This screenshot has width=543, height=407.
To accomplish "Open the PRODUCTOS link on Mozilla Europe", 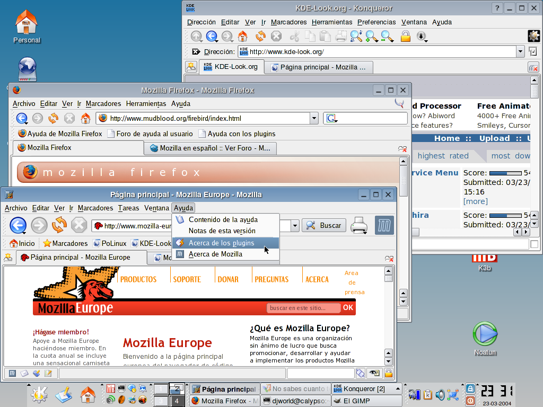I will (138, 279).
